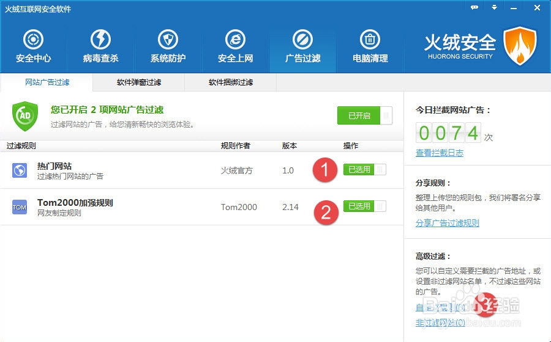Open the 非过滤网站(0) link

tap(440, 322)
